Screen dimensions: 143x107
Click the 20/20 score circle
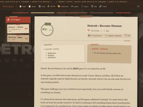47,30
